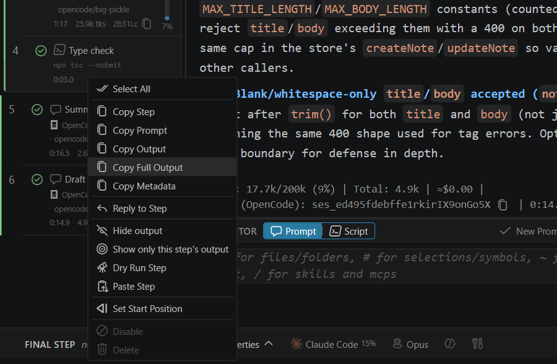Open the Opus model selector
Screen dimensions: 557x364
click(x=411, y=344)
